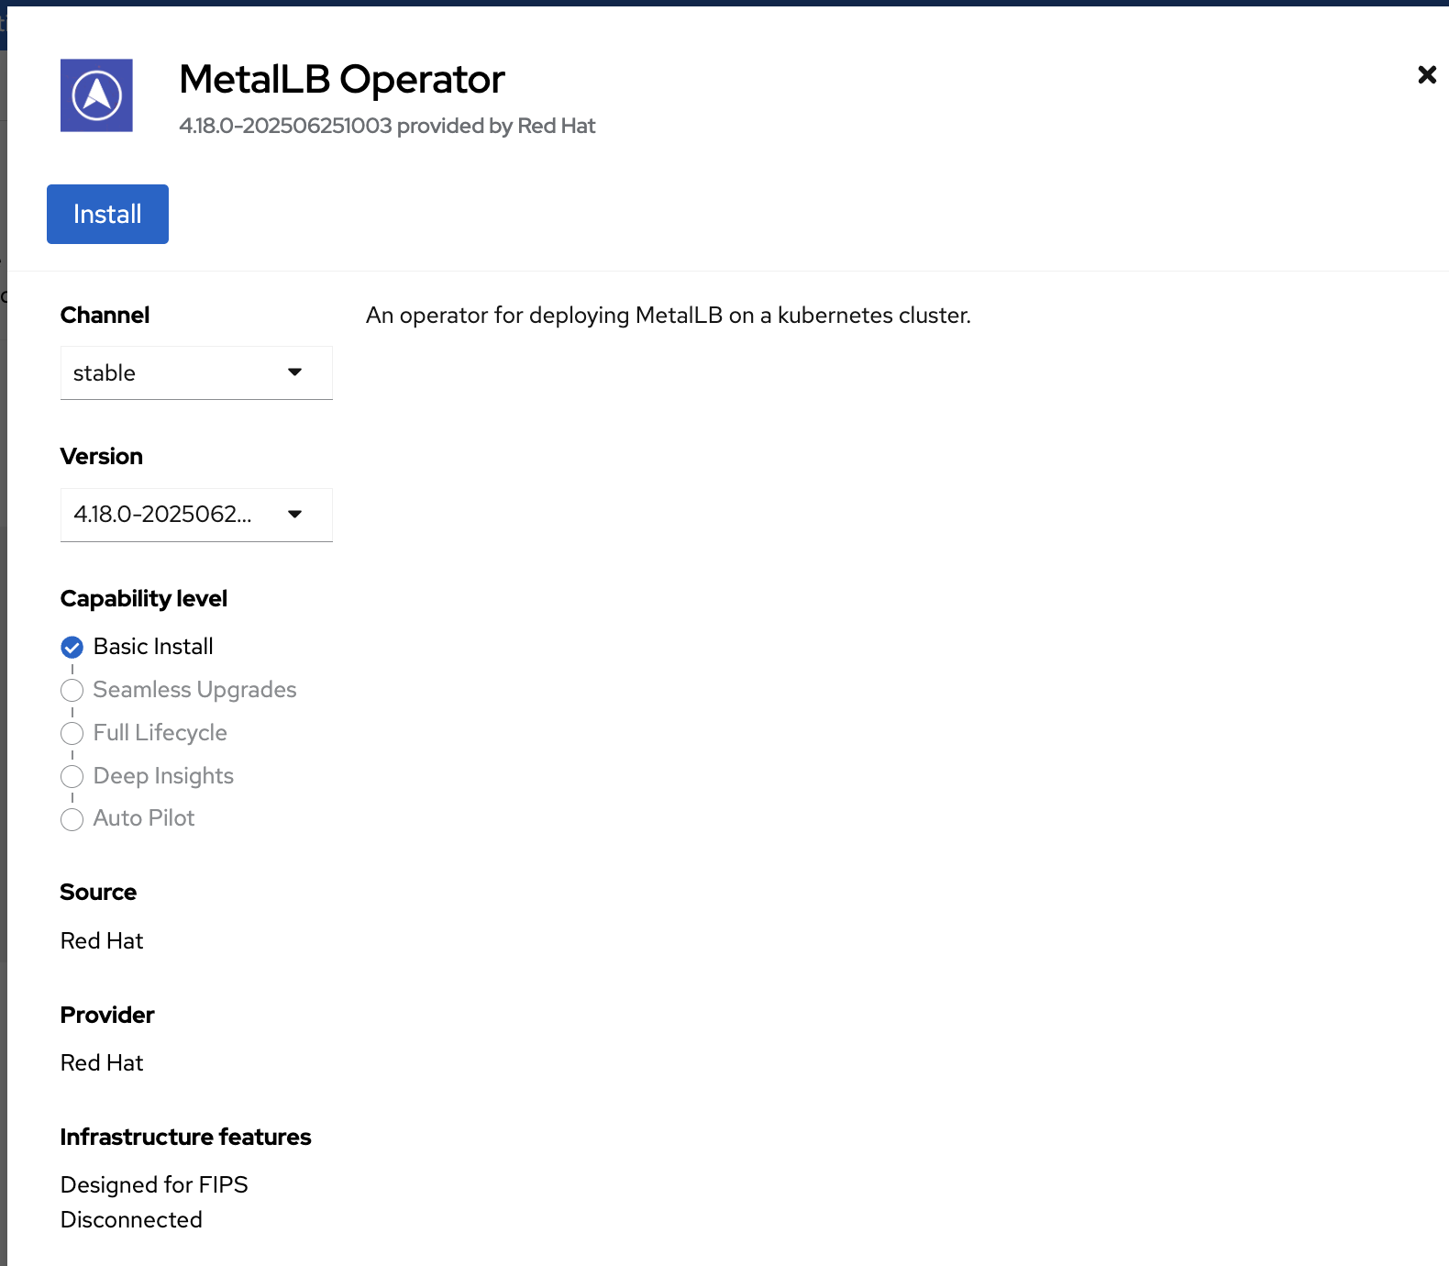The width and height of the screenshot is (1449, 1266).
Task: Expand the Version dropdown list
Action: click(x=196, y=515)
